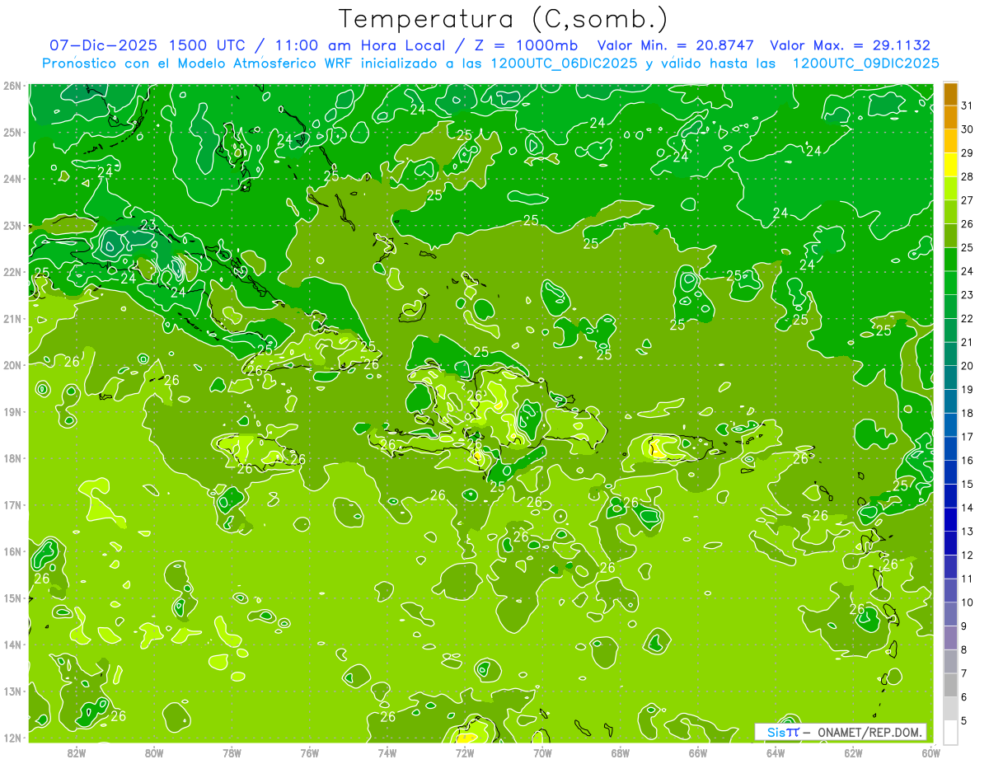Click the '18N' latitude axis label
The height and width of the screenshot is (764, 989).
click(12, 458)
